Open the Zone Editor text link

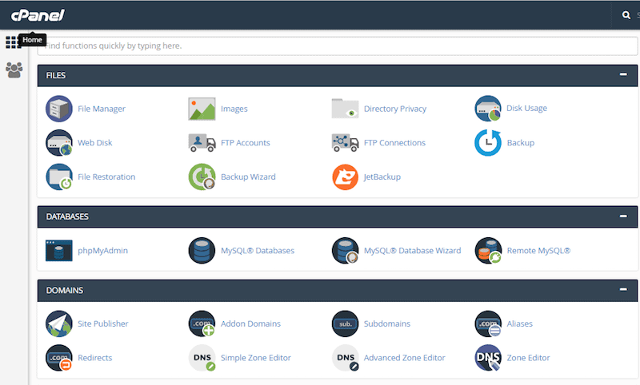click(x=528, y=358)
